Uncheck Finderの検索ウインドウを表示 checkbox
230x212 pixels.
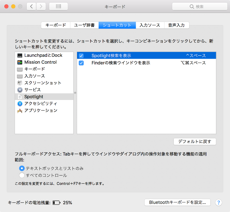(x=81, y=63)
